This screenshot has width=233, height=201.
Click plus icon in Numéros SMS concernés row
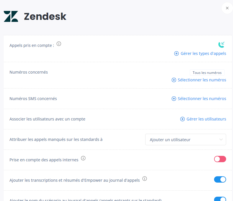pyautogui.click(x=174, y=99)
